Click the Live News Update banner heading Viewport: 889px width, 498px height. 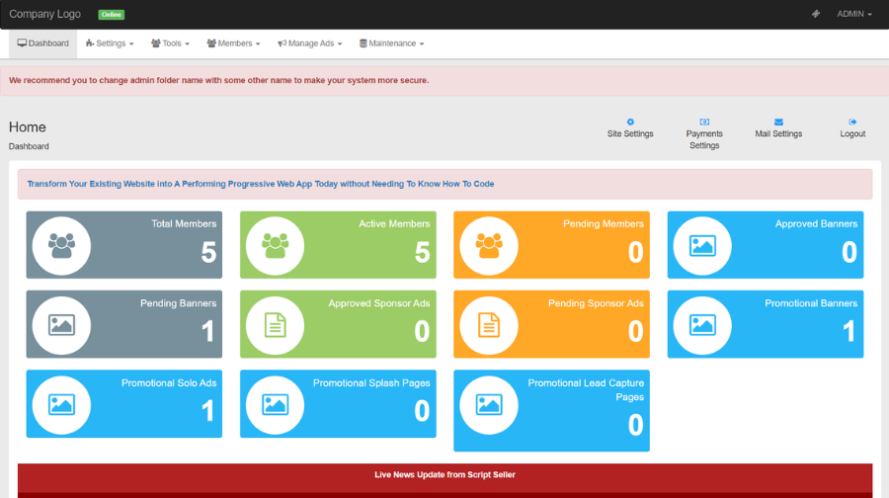pyautogui.click(x=445, y=474)
